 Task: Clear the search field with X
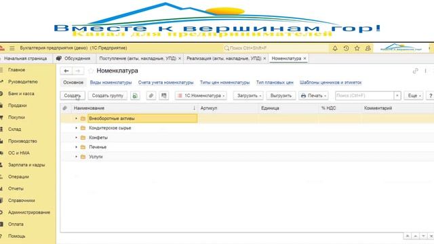pos(397,96)
